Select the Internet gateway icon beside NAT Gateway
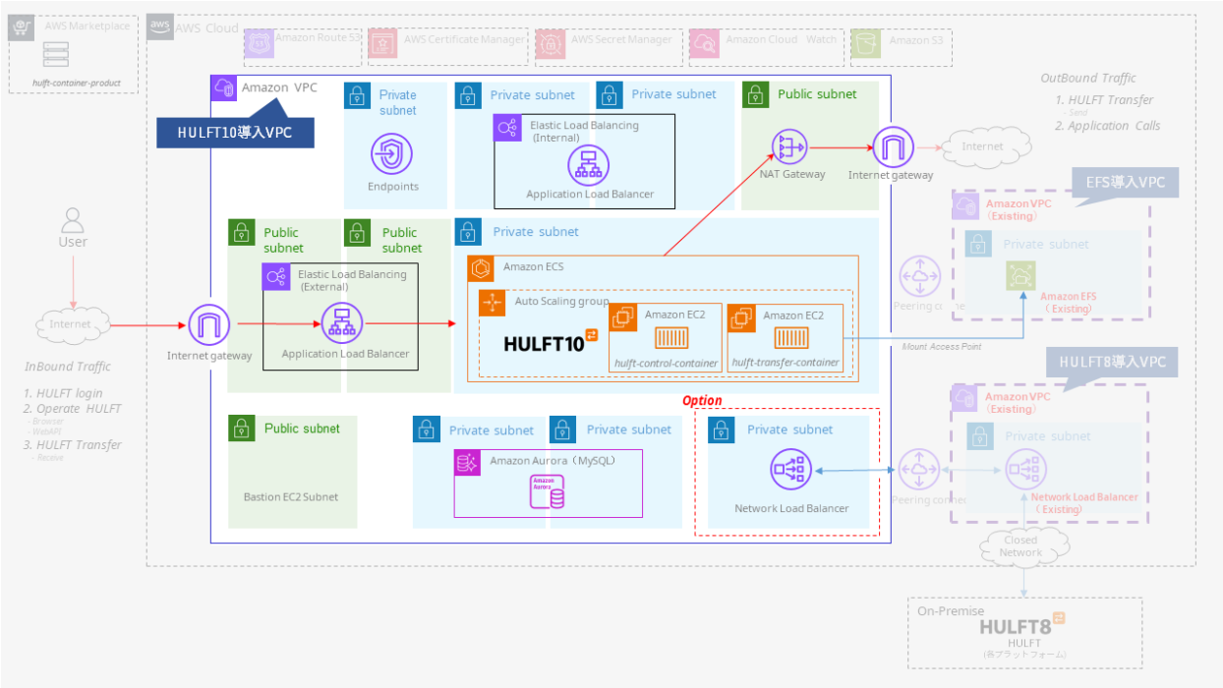Viewport: 1223px width, 688px height. [893, 147]
